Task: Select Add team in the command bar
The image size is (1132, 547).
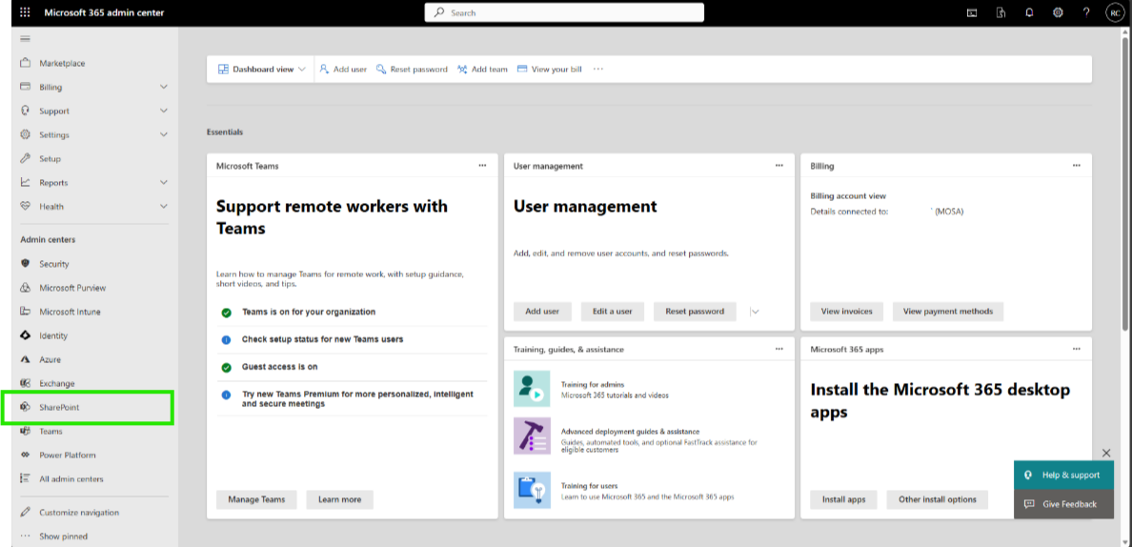Action: pyautogui.click(x=482, y=70)
